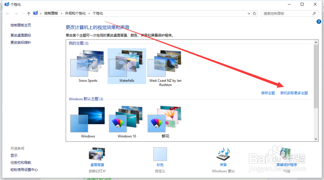This screenshot has width=324, height=180.
Task: Click the theme list scrollbar thumb
Action: [316, 76]
